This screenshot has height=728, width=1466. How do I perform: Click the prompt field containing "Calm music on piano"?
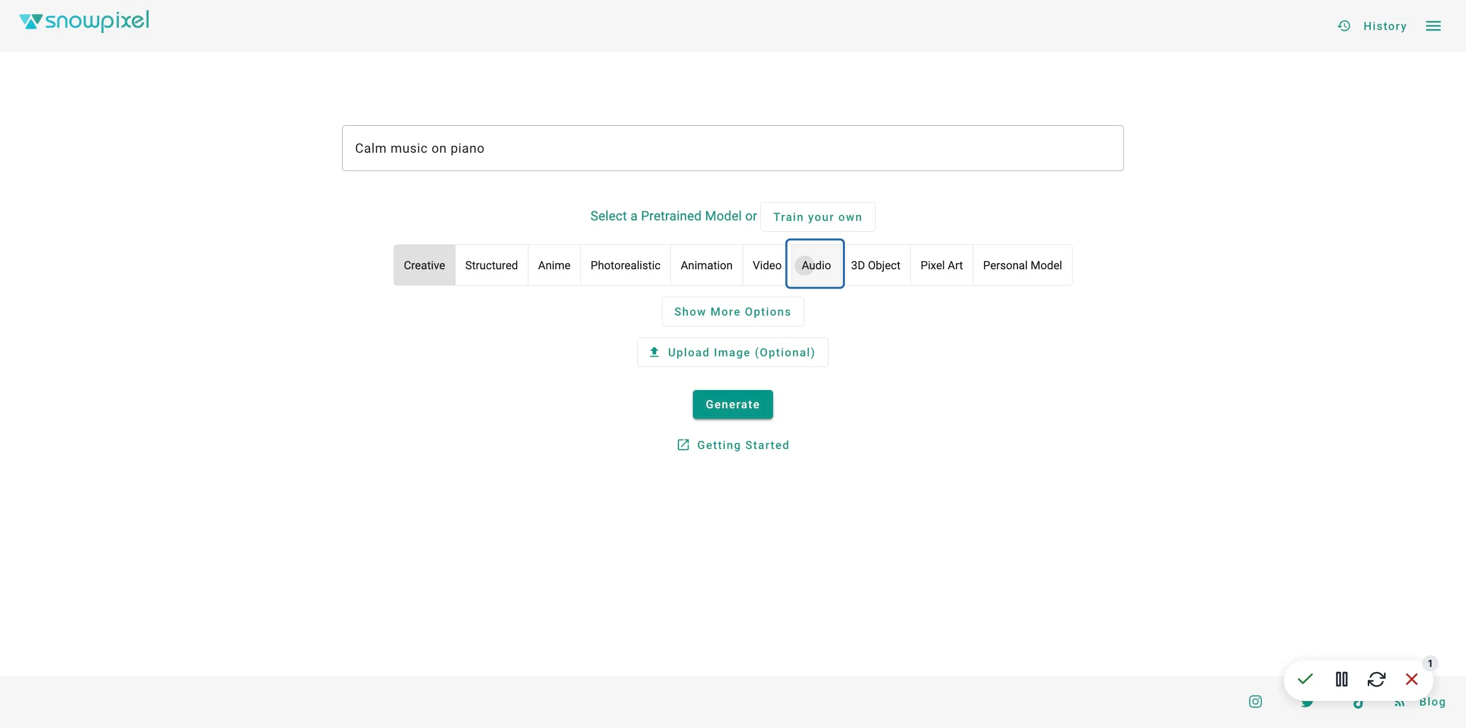click(732, 148)
